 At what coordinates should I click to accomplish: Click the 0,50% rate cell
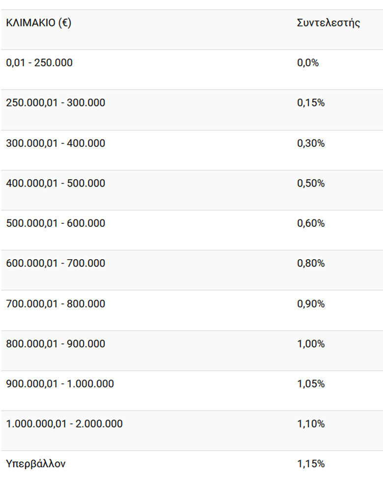(x=311, y=183)
